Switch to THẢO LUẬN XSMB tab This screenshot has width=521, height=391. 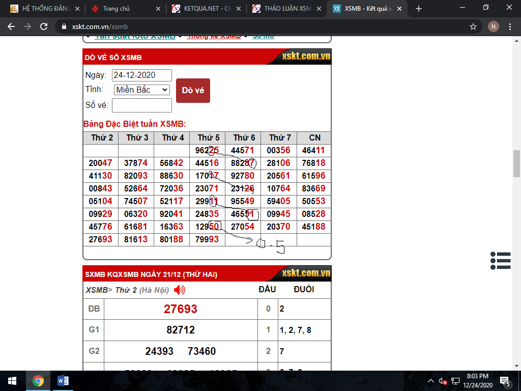click(286, 9)
